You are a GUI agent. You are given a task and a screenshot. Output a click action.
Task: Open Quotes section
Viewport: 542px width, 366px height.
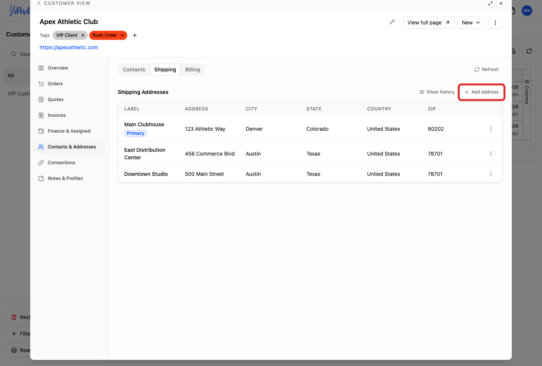(x=69, y=100)
